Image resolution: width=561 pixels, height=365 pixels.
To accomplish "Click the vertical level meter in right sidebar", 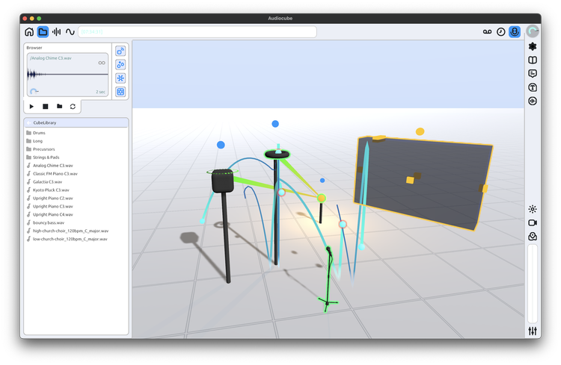I will click(x=533, y=284).
